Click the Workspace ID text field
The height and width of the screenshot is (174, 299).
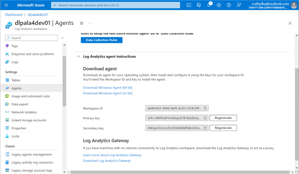pos(177,108)
